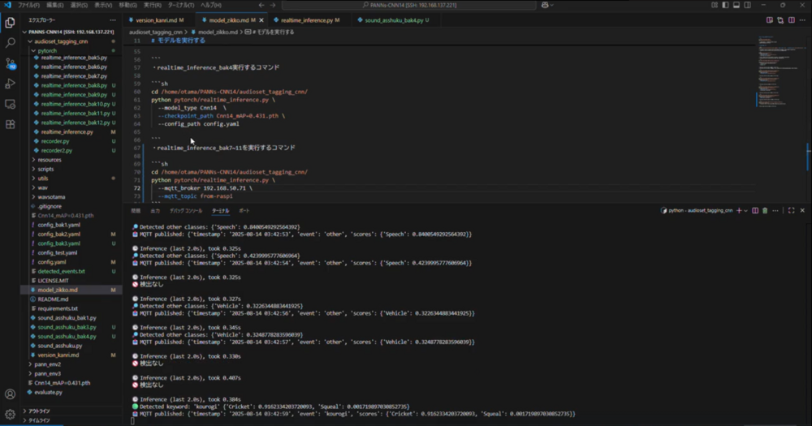Open the Search view in activity bar
Screen dimensions: 812x426
click(10, 43)
